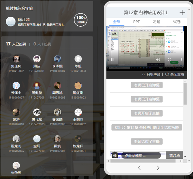Open the 第71页 page button

point(174,156)
